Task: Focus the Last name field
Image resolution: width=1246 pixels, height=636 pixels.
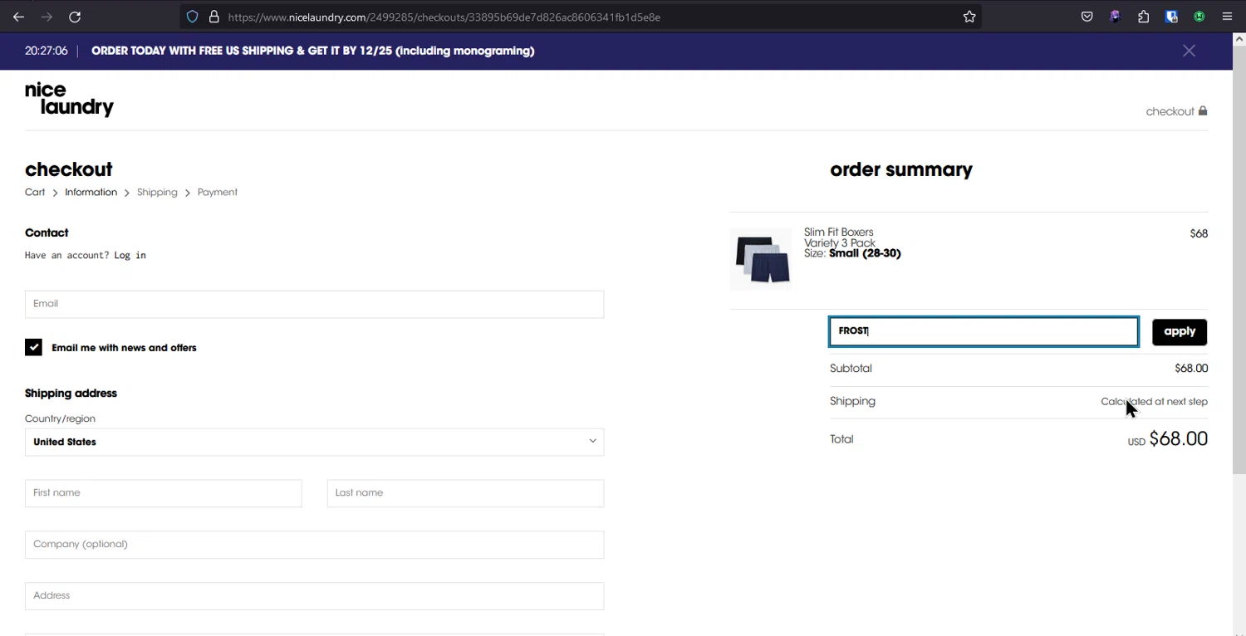Action: point(465,493)
